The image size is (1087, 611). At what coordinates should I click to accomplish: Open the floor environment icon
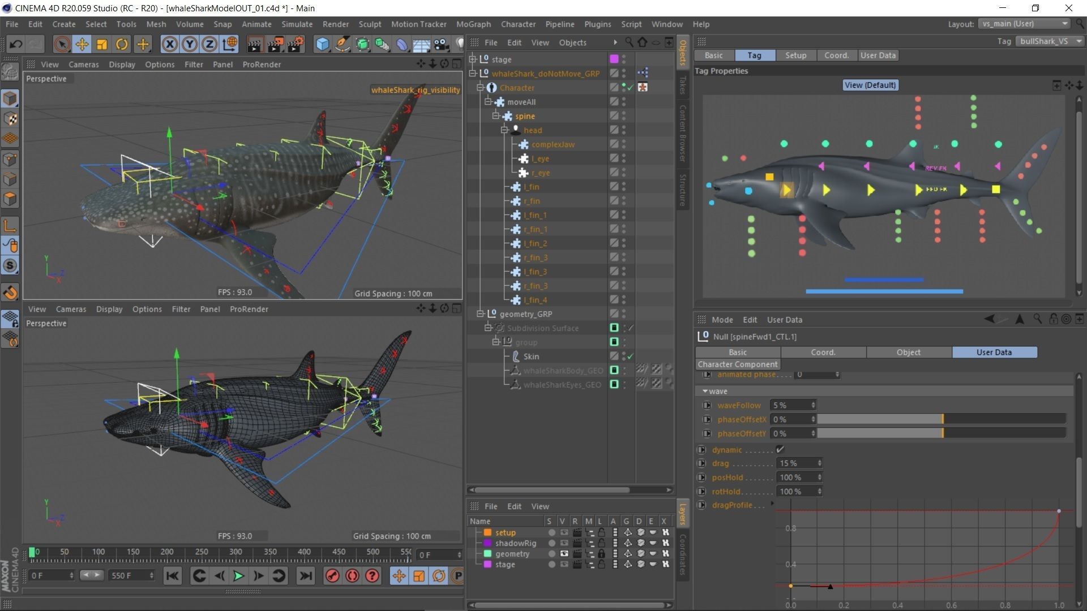pos(422,44)
